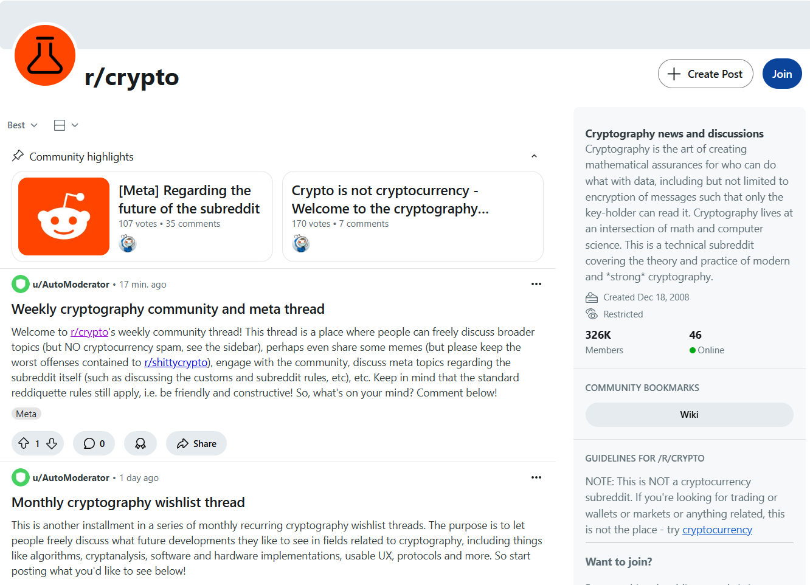Click the GUIDELINES FOR /R/CRYPTO heading
Image resolution: width=810 pixels, height=585 pixels.
[645, 458]
